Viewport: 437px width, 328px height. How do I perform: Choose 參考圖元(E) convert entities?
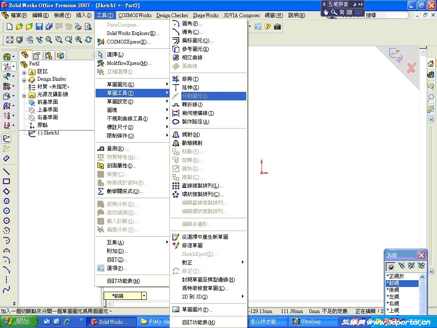pyautogui.click(x=208, y=49)
